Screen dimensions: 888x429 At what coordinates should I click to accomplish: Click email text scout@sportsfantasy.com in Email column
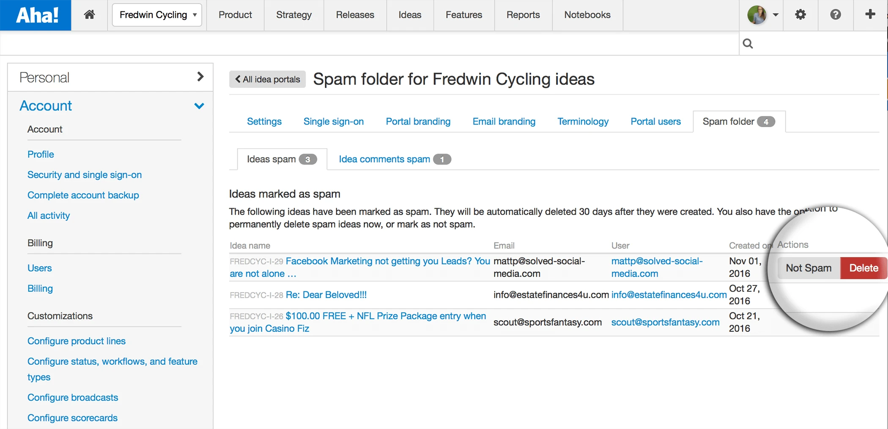(548, 322)
